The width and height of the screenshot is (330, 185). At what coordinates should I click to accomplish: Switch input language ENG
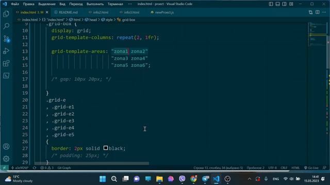pyautogui.click(x=276, y=179)
